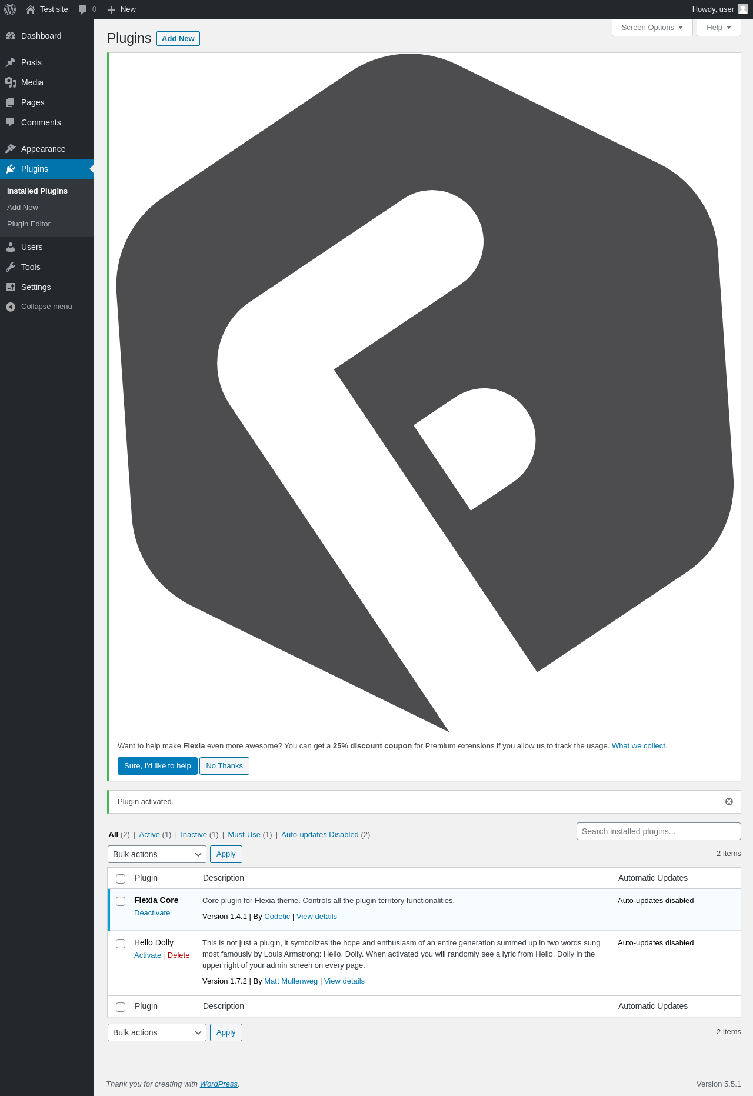
Task: Expand the Screen Options panel
Action: [x=652, y=28]
